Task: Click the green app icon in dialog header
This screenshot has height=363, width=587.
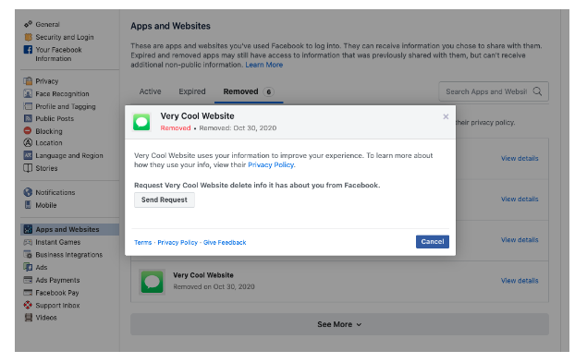Action: tap(141, 122)
